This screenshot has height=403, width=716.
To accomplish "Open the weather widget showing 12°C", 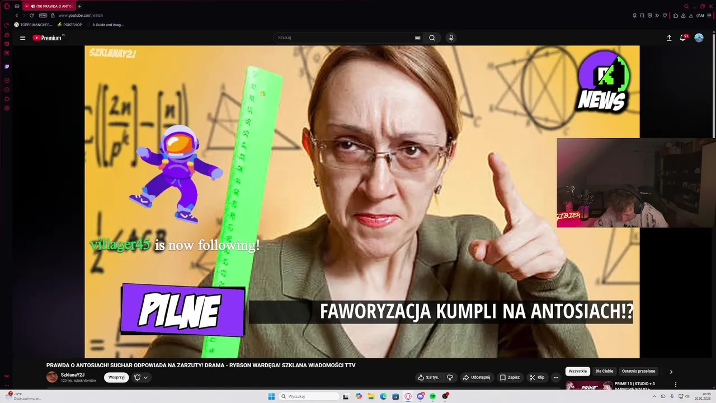I will (x=23, y=396).
